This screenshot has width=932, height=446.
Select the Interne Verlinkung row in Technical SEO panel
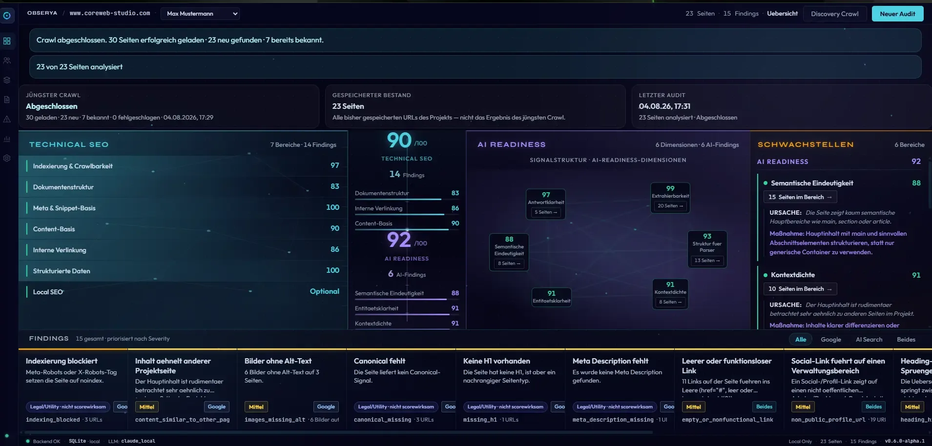(183, 250)
